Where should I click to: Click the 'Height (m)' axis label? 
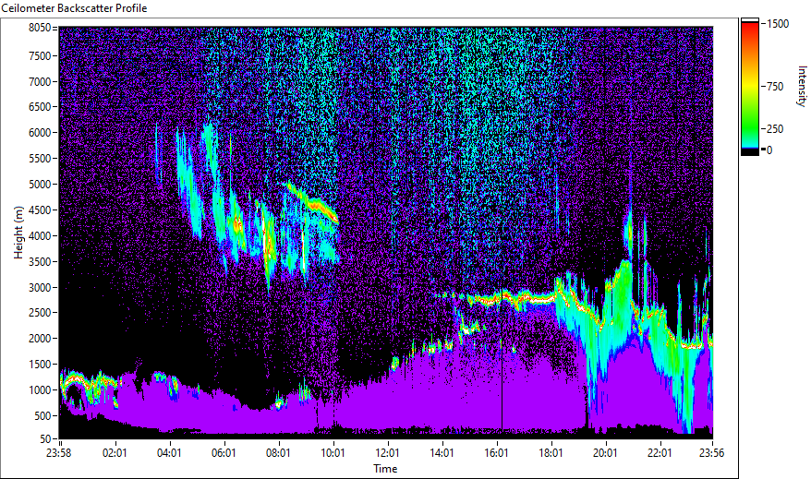(18, 233)
